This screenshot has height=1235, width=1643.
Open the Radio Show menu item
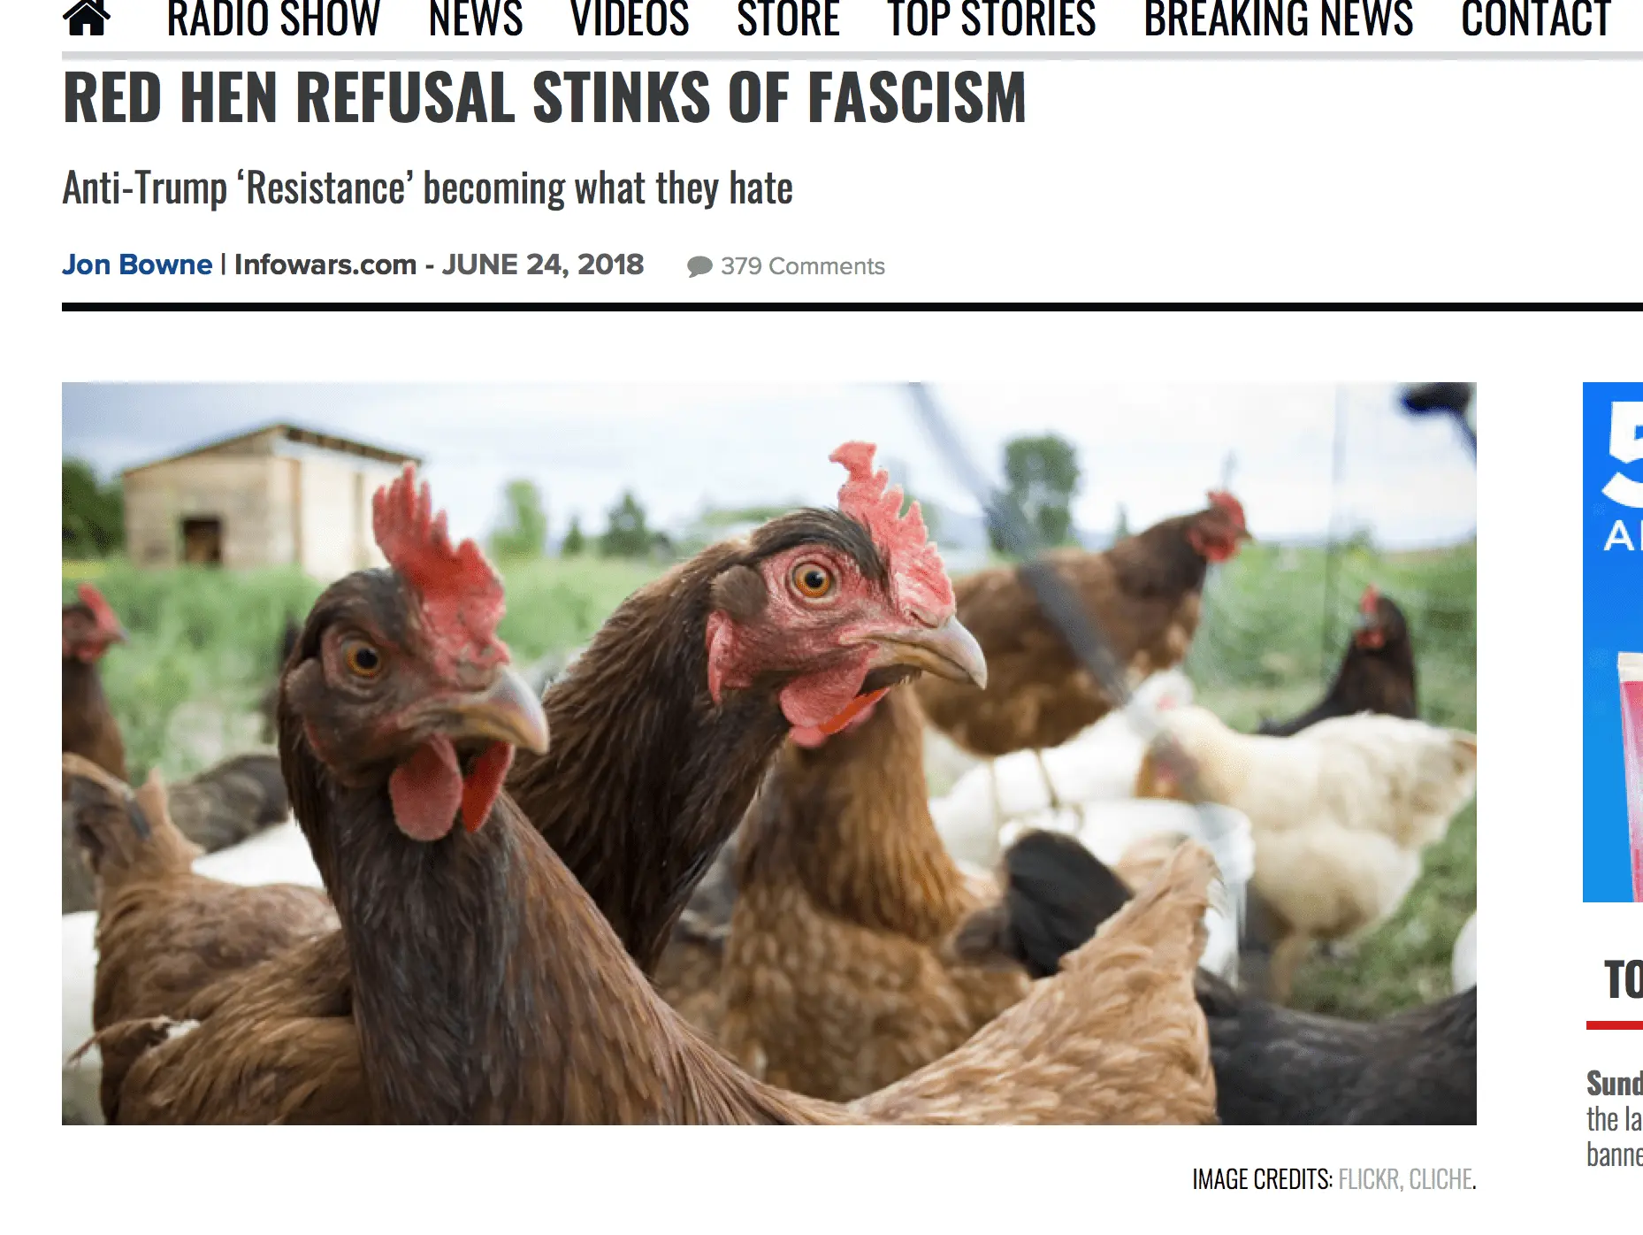(273, 19)
